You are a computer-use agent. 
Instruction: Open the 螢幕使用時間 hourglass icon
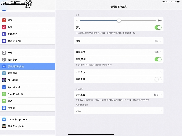pyautogui.click(x=4, y=41)
